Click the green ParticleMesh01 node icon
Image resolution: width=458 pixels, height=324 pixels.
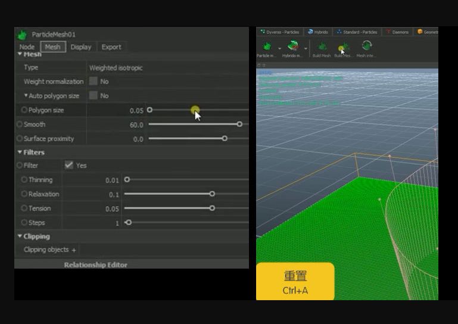(22, 35)
